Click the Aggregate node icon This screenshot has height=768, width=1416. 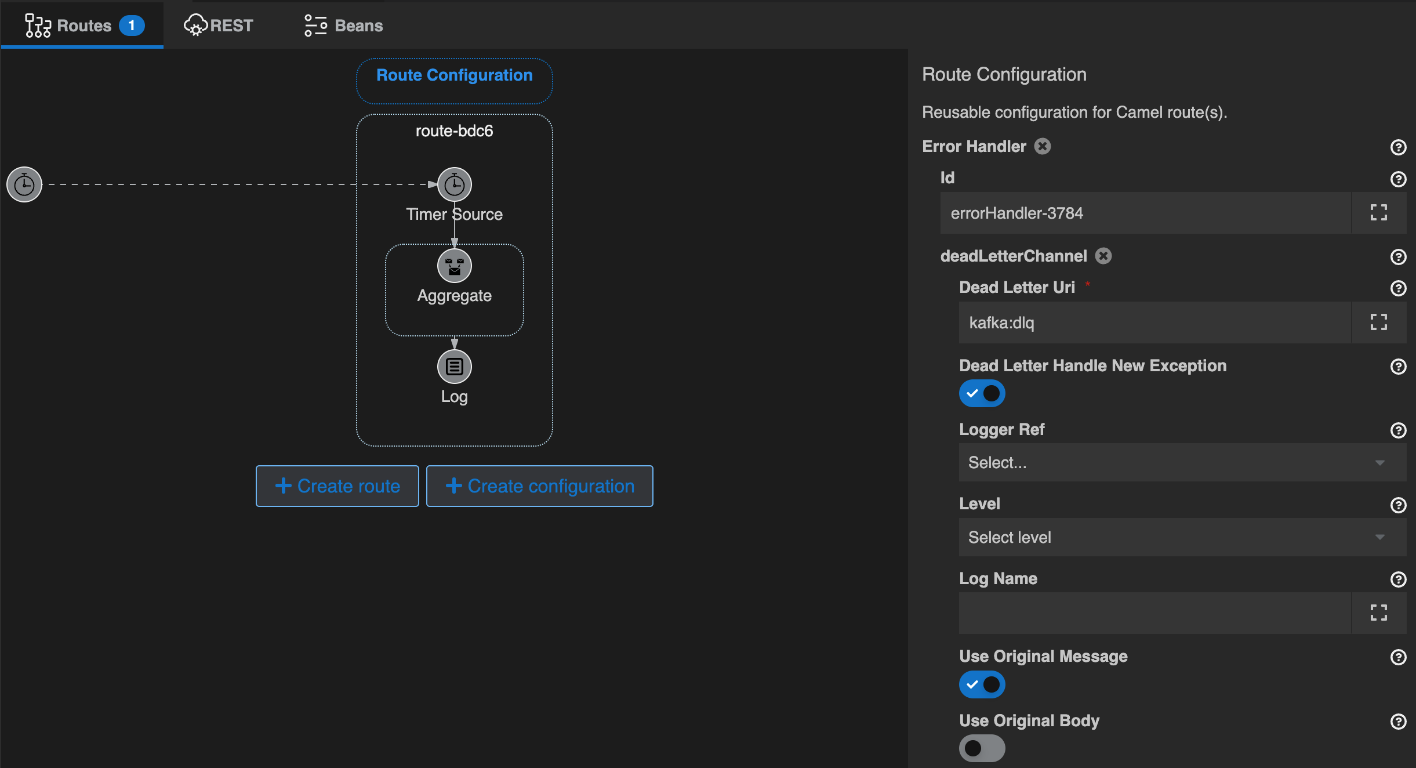pos(453,267)
